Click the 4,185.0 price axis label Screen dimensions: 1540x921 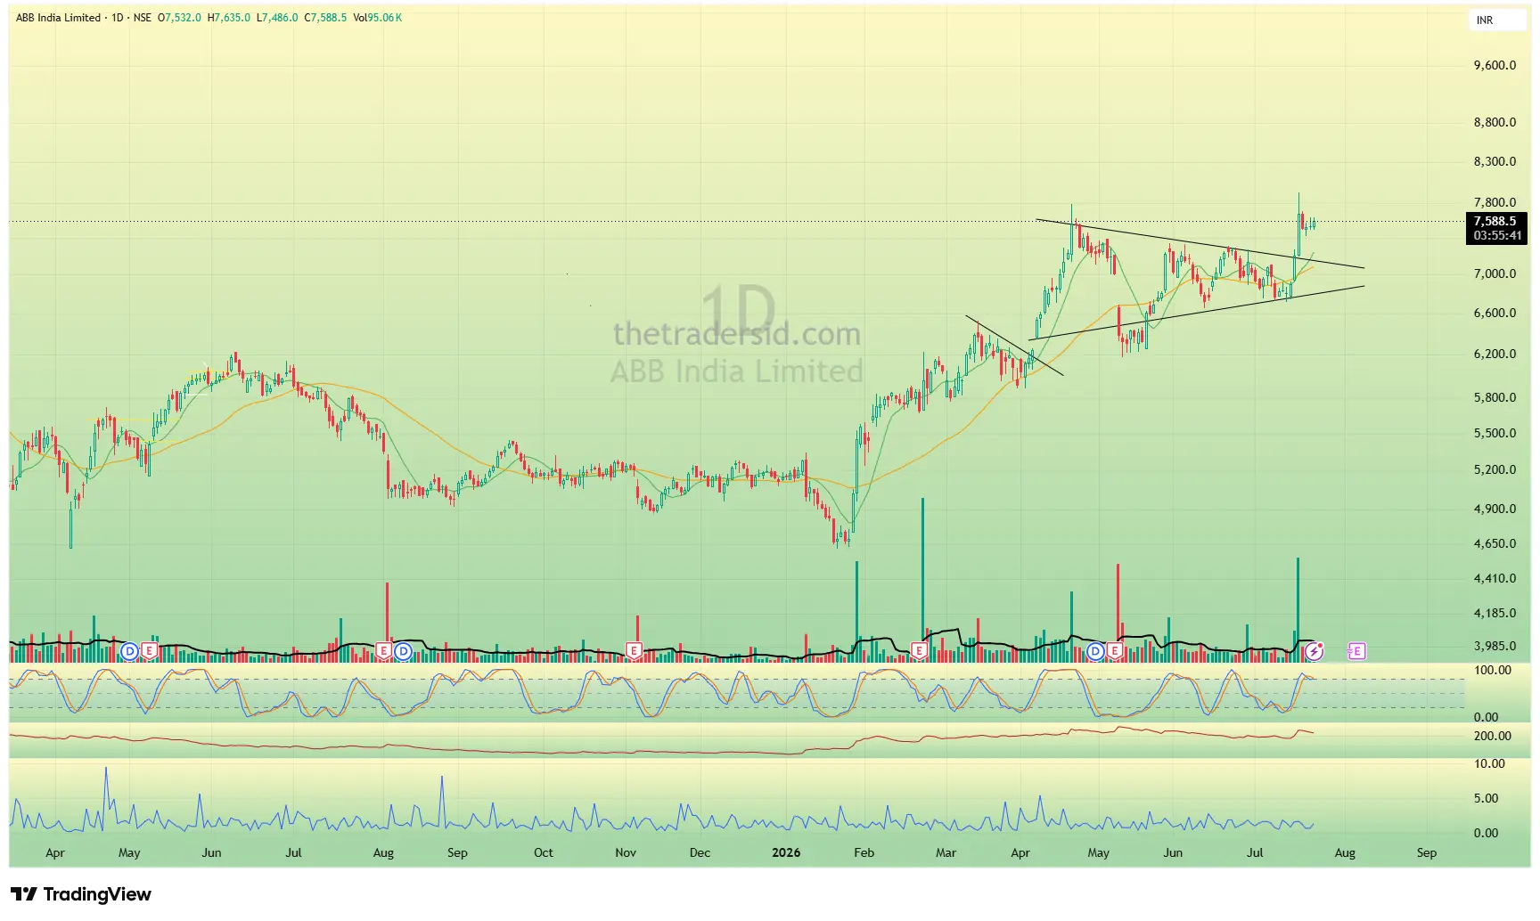[x=1495, y=613]
